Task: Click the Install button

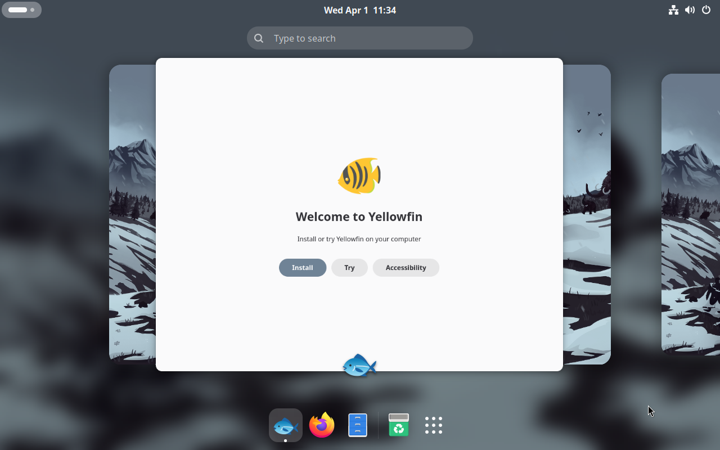Action: 303,268
